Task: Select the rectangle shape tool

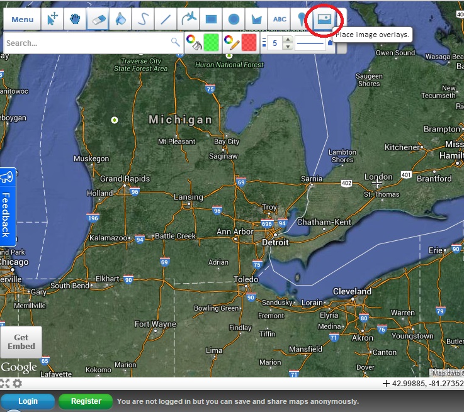Action: (x=212, y=19)
